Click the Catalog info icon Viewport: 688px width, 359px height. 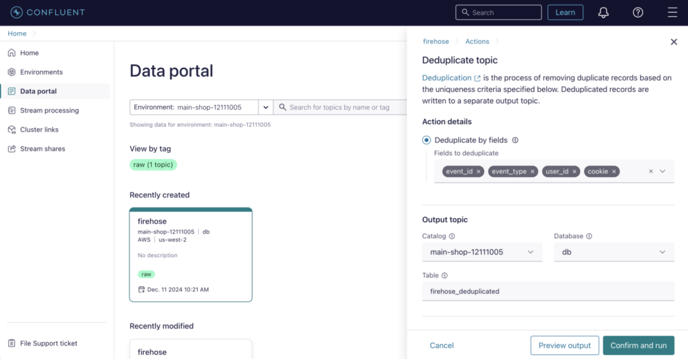[452, 236]
